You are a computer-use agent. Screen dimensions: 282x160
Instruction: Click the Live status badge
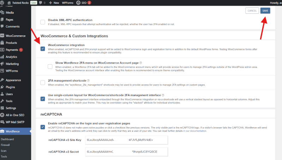coord(34,3)
